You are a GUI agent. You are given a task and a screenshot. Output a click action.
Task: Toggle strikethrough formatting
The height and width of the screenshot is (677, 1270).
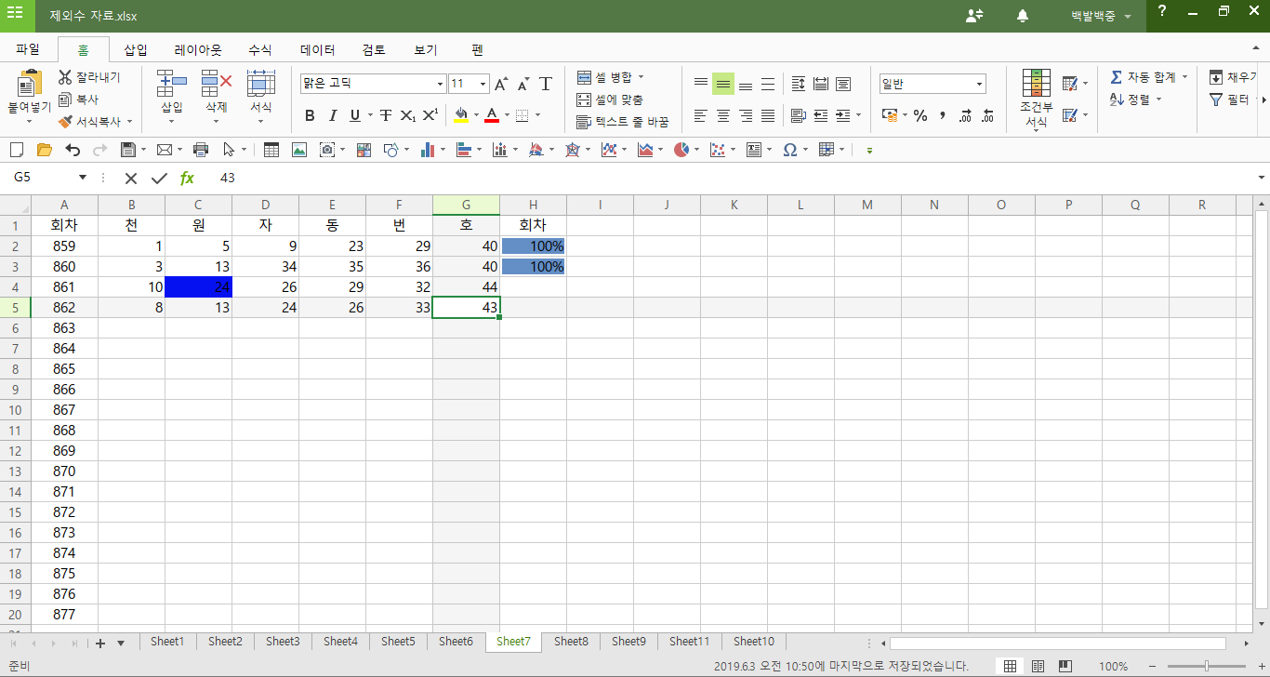(385, 115)
